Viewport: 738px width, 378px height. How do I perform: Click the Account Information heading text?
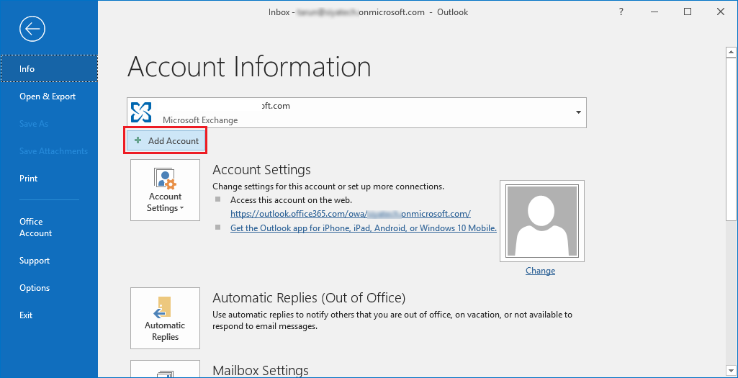coord(249,66)
